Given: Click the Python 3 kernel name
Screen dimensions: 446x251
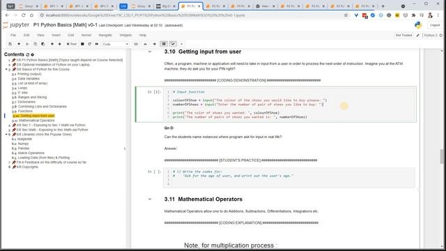Looking at the screenshot, I should 431,36.
